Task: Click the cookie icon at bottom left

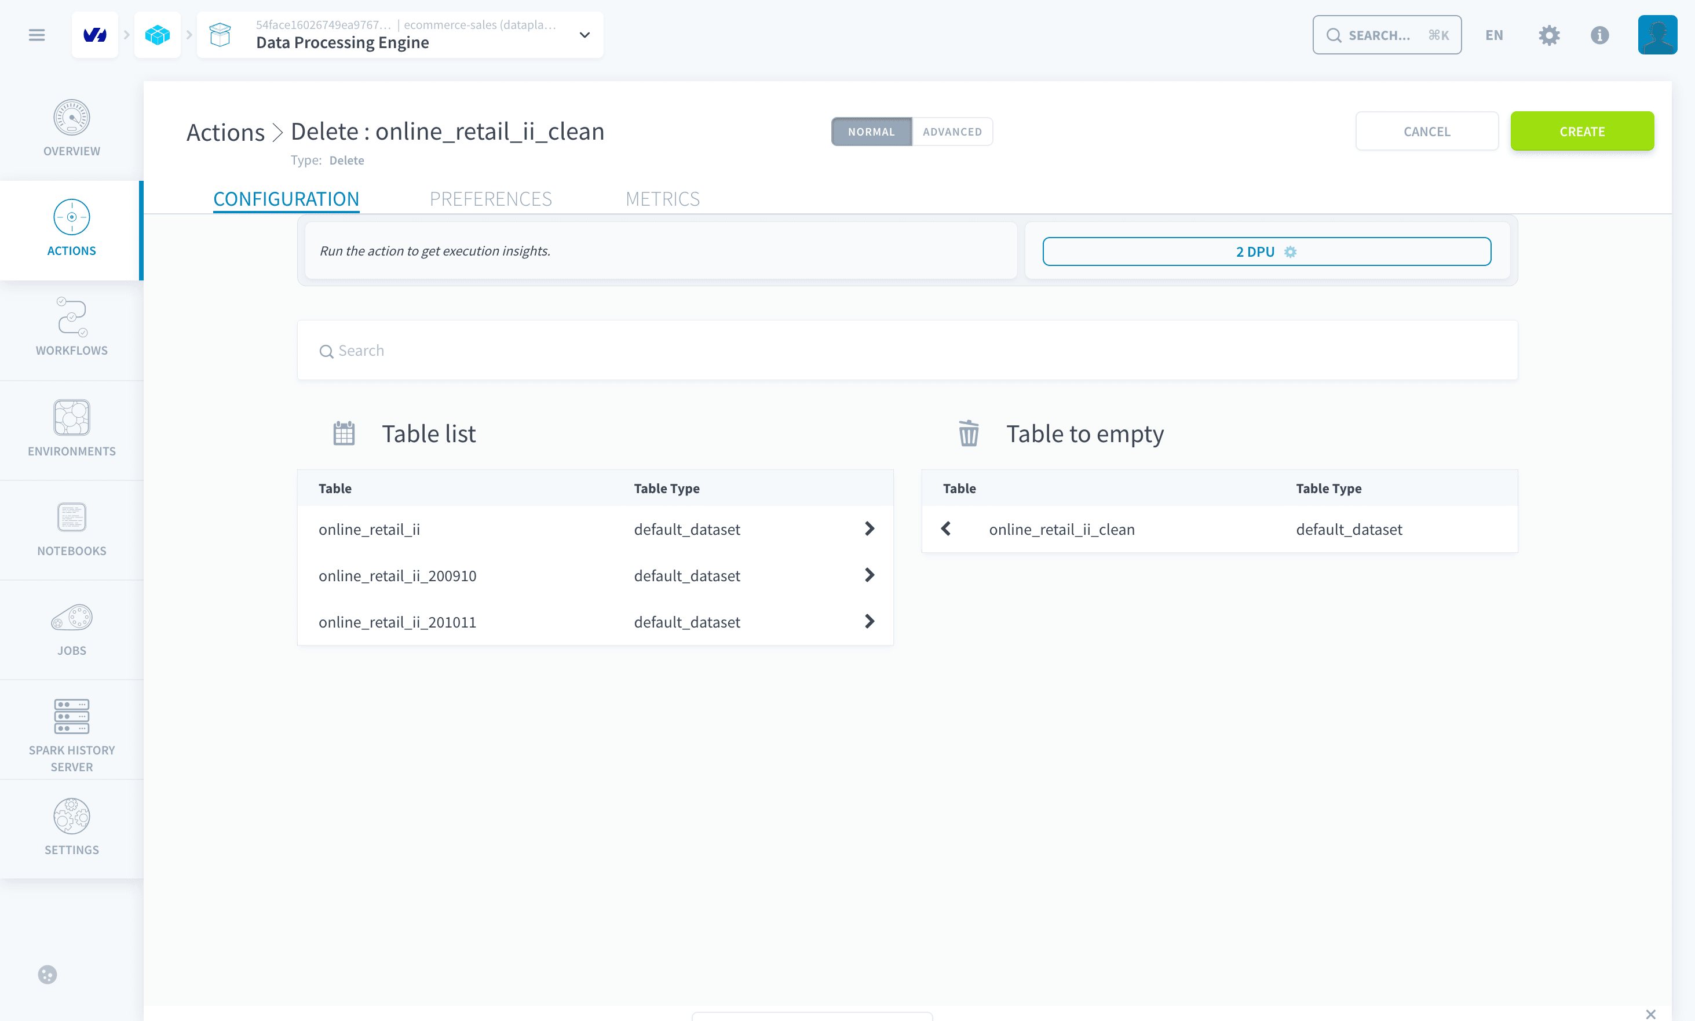Action: click(47, 974)
